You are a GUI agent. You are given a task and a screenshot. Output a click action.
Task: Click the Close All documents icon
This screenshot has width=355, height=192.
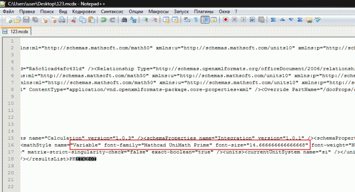(x=53, y=20)
